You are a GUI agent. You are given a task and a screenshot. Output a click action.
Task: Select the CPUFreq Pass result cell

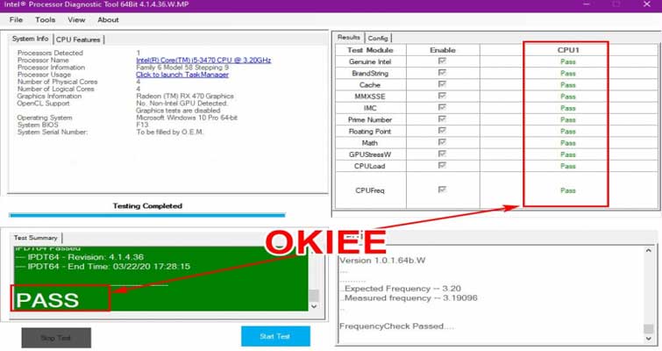[568, 190]
